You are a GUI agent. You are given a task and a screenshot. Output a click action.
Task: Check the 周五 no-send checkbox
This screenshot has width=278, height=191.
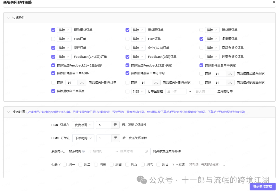(x=127, y=165)
